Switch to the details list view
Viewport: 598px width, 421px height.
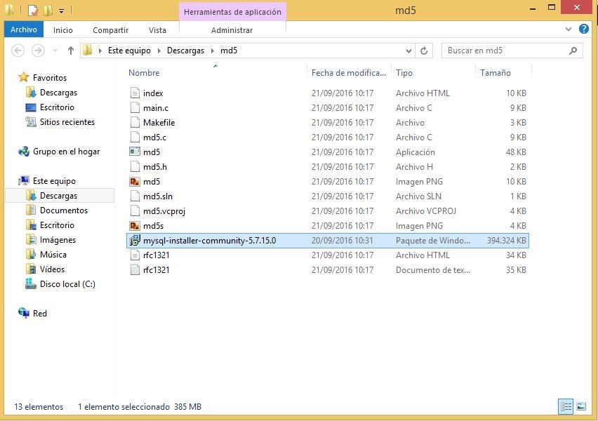coord(566,406)
